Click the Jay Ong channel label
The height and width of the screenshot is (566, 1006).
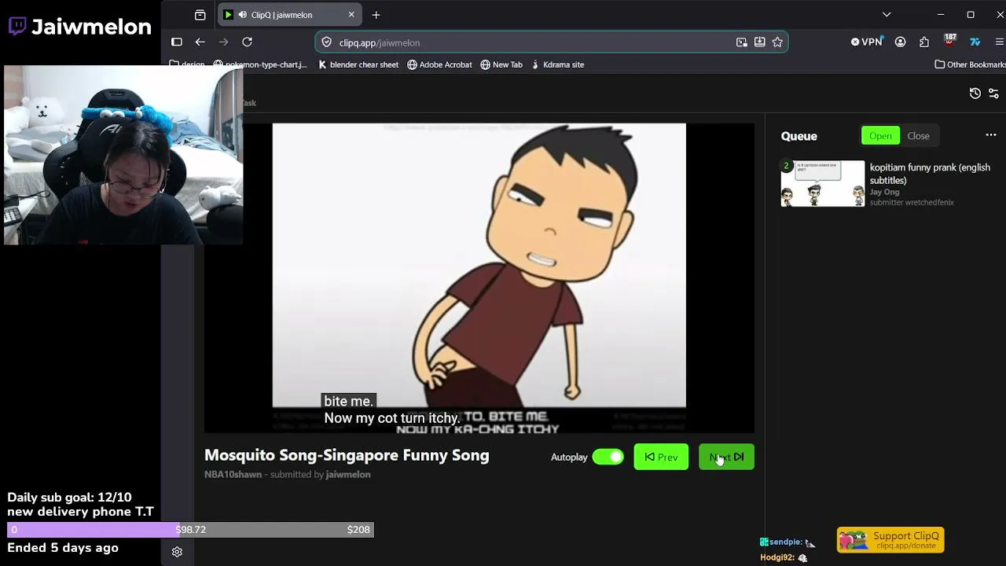click(x=884, y=192)
